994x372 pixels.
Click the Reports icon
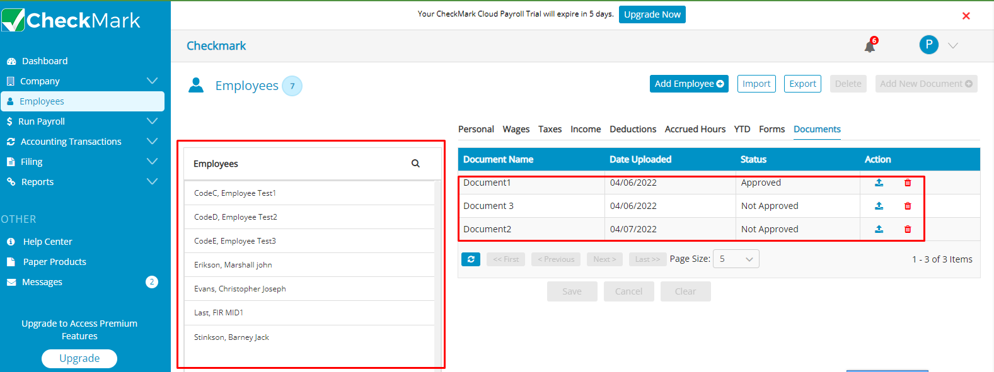point(11,182)
